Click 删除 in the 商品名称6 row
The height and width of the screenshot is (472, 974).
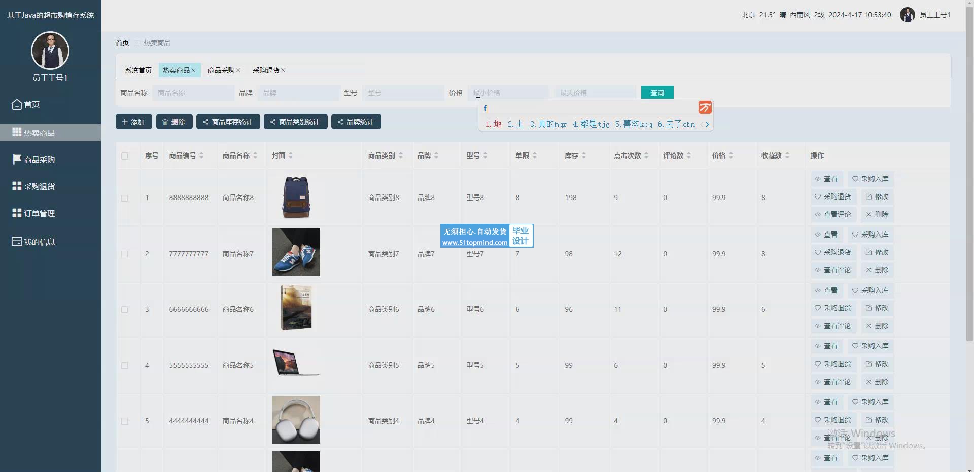pyautogui.click(x=877, y=326)
